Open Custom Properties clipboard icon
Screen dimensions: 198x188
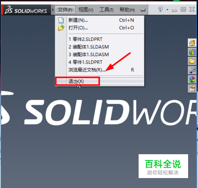pos(192,89)
